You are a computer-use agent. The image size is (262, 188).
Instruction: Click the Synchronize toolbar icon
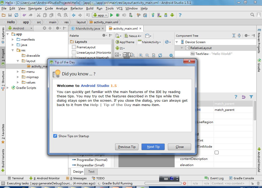pos(16,15)
